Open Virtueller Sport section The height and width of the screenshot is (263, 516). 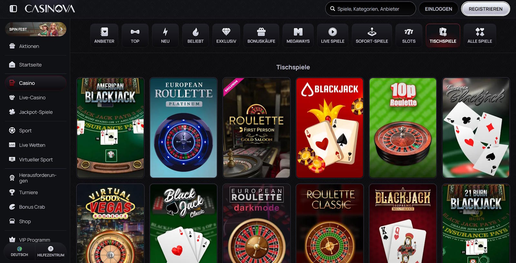click(35, 159)
